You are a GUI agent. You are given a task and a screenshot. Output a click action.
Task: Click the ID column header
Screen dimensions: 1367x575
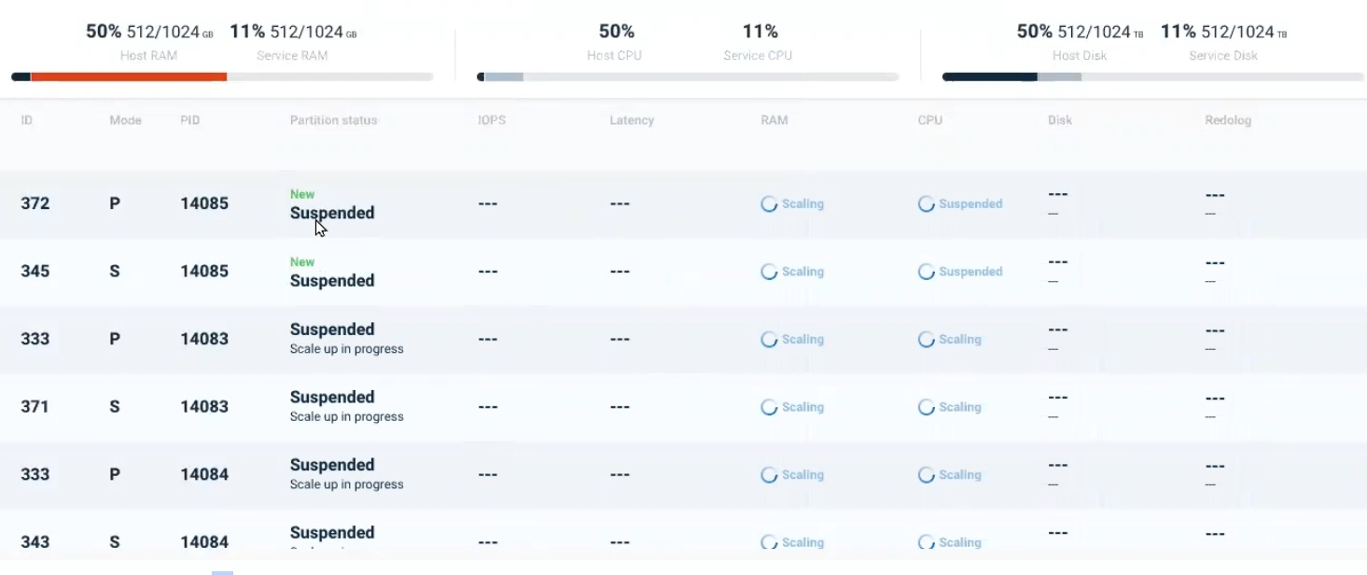pyautogui.click(x=27, y=120)
